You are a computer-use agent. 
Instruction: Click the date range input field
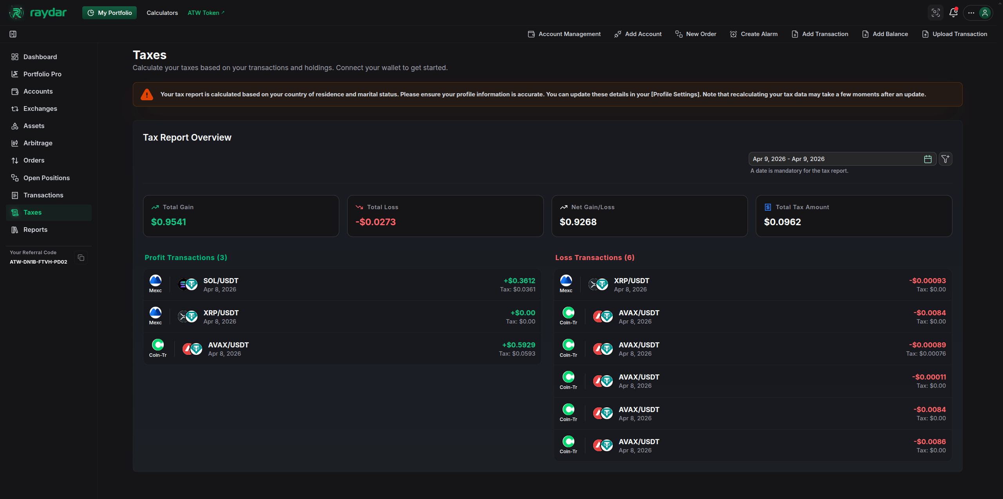[x=842, y=159]
